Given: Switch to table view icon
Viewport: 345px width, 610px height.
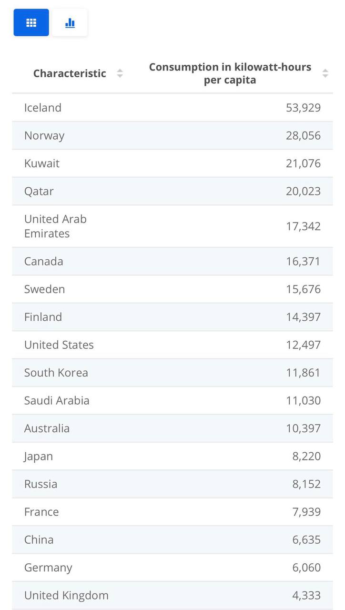Looking at the screenshot, I should point(31,22).
